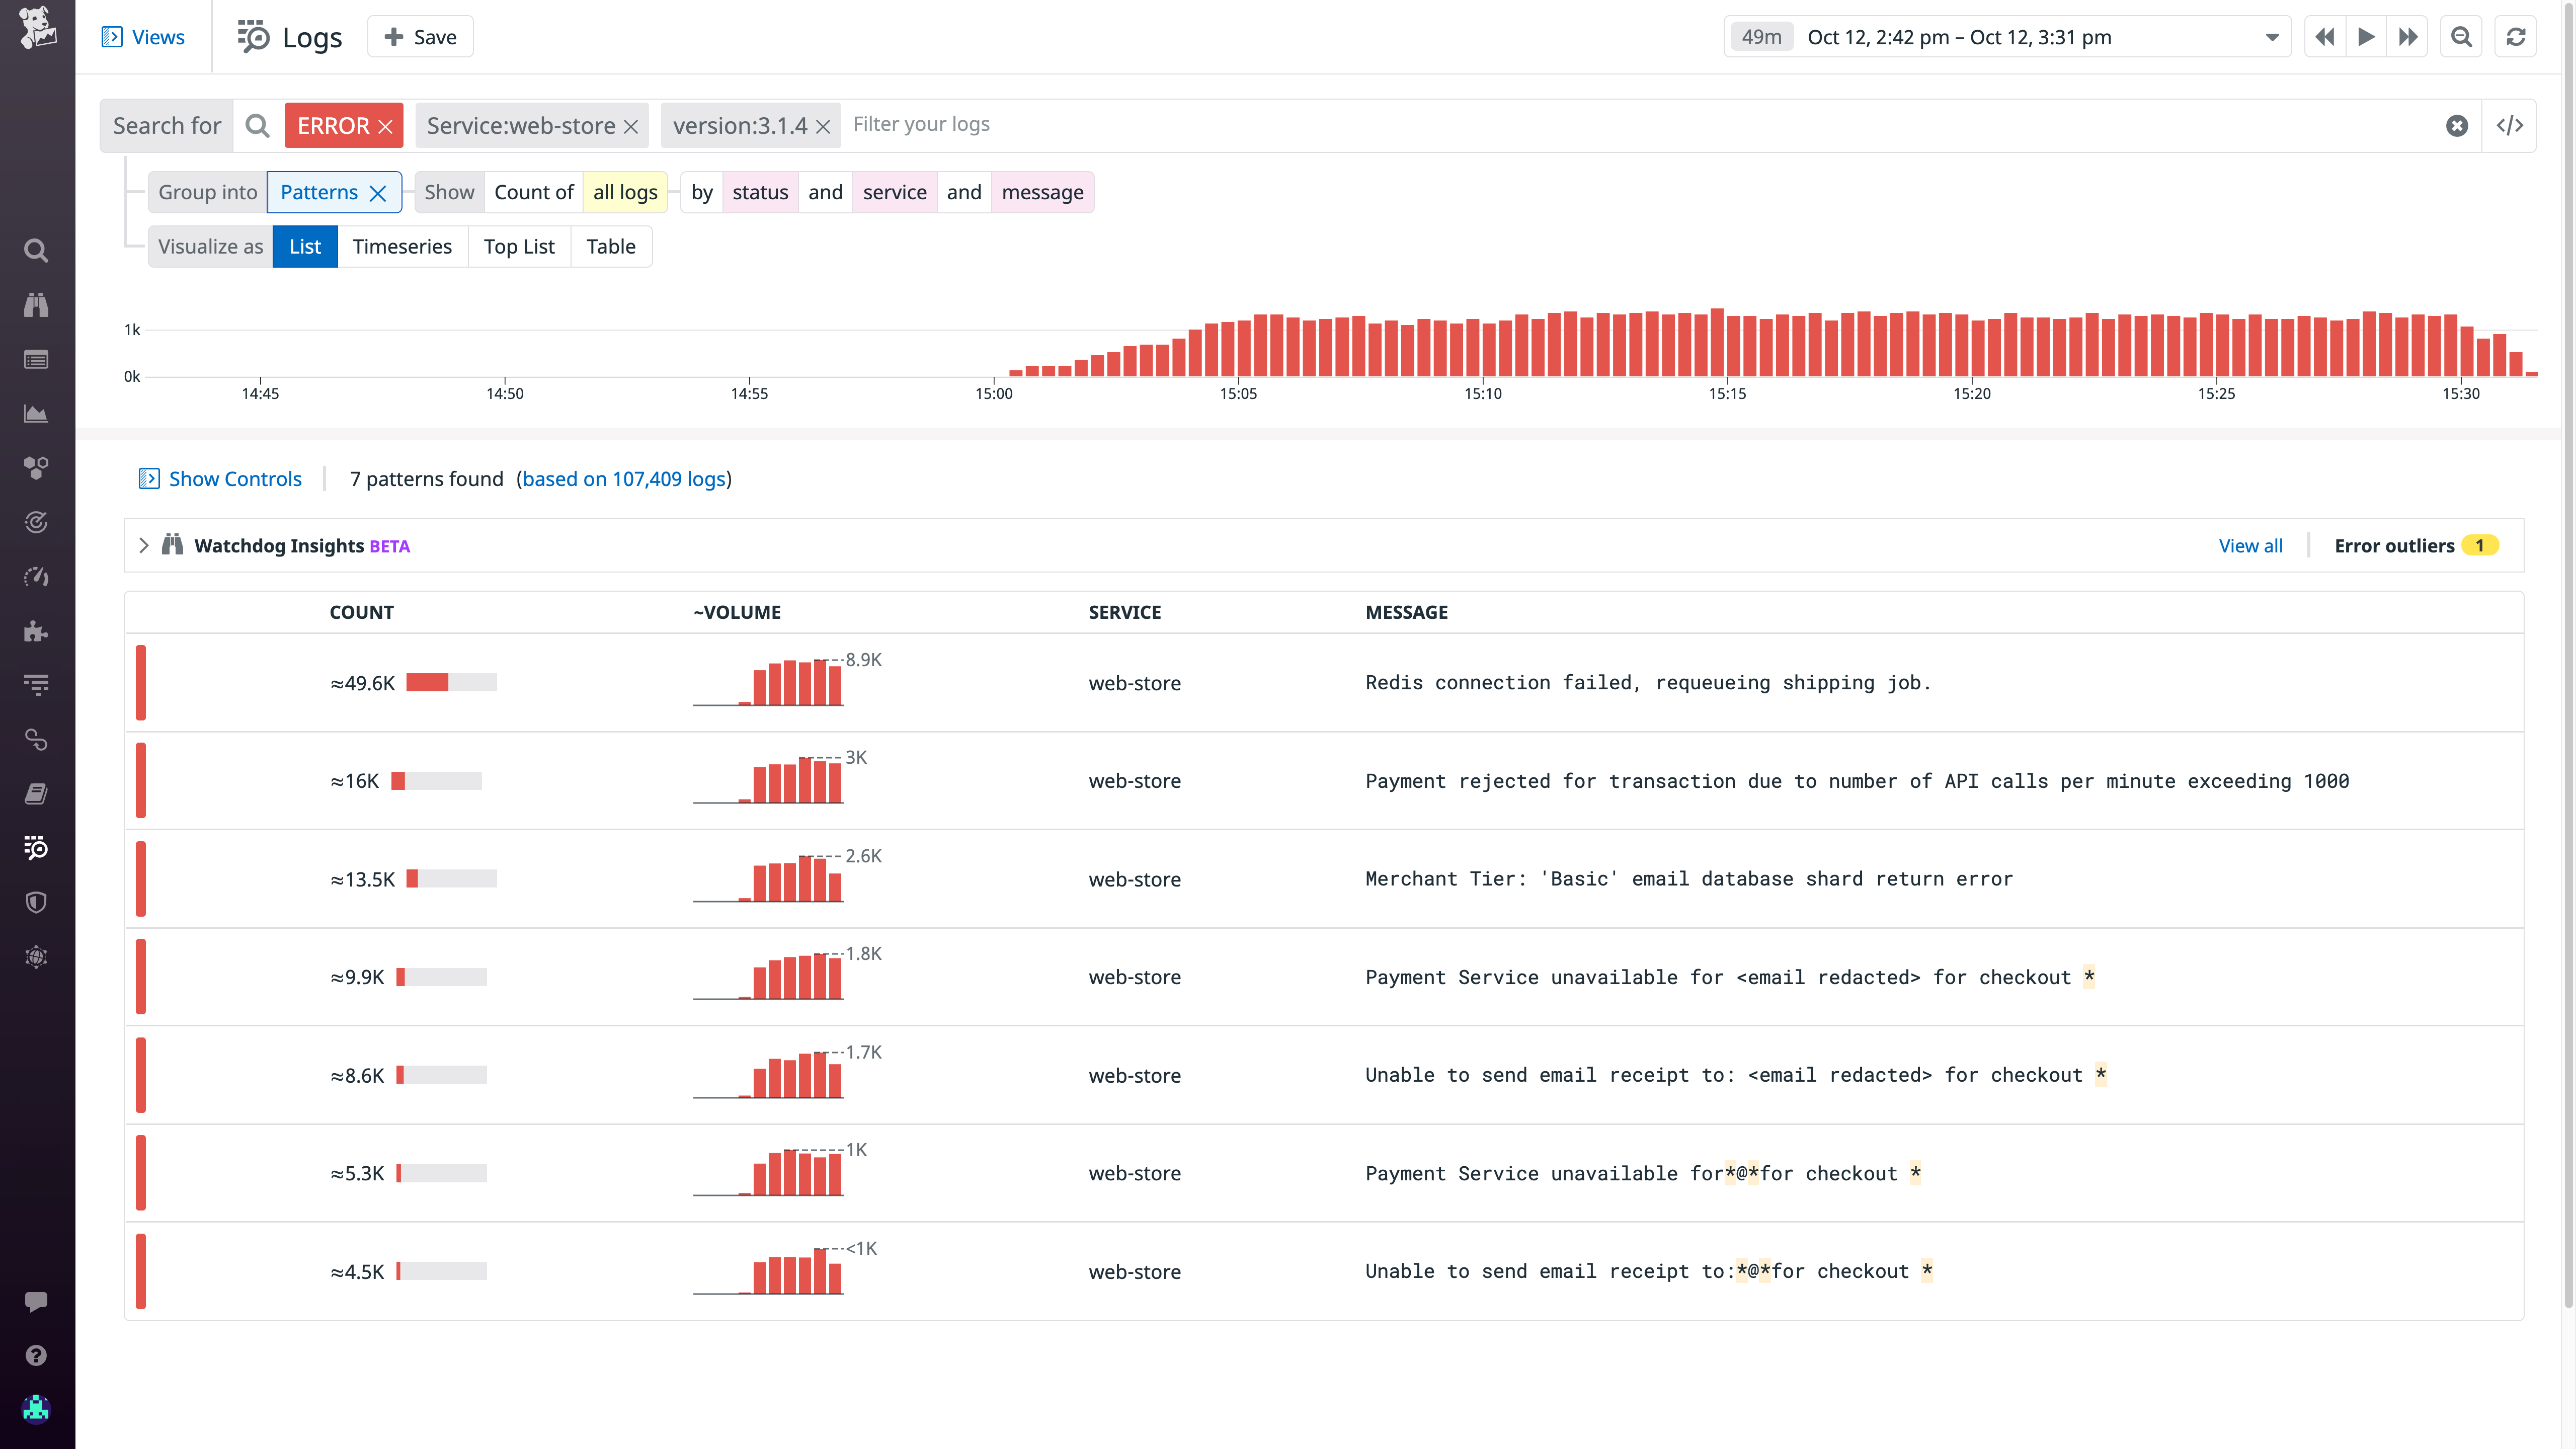
Task: Select the Table visualization tab
Action: pos(611,246)
